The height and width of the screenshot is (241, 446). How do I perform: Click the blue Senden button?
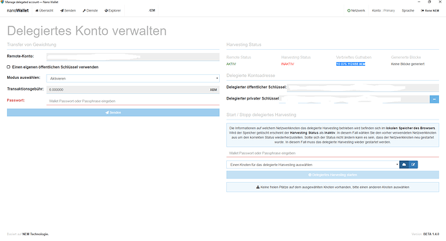coord(113,112)
